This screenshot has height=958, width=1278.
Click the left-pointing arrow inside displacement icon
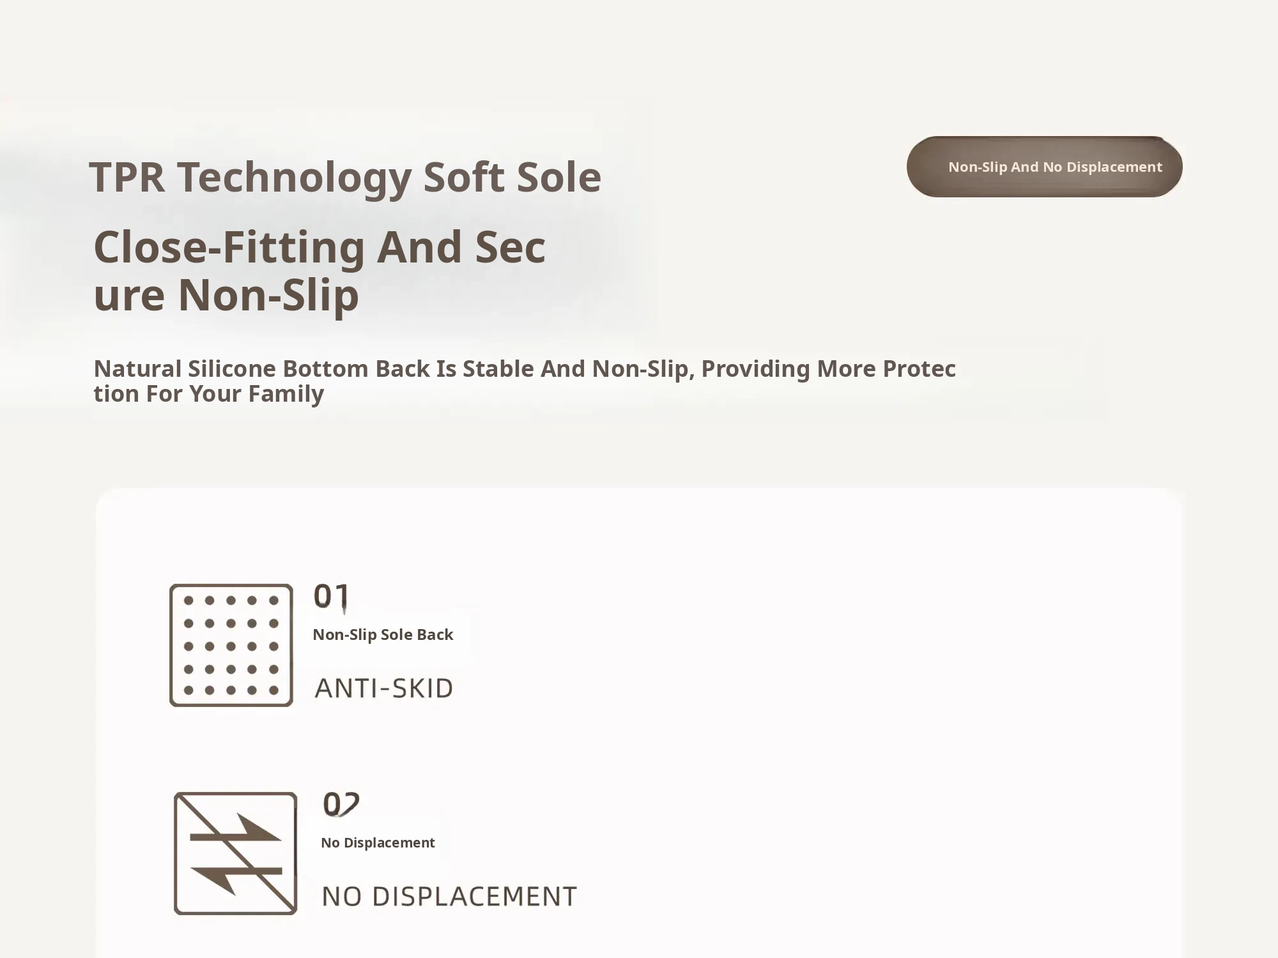click(236, 879)
